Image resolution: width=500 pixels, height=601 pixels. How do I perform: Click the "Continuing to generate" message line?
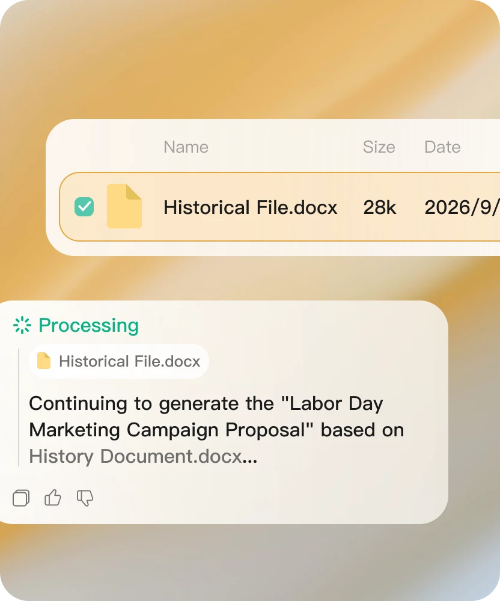click(206, 404)
